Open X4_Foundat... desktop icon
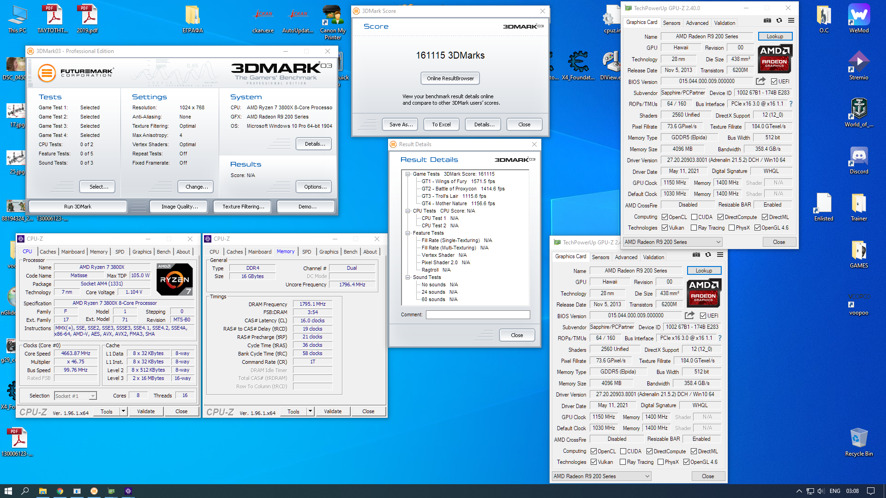The width and height of the screenshot is (886, 498). [x=578, y=65]
